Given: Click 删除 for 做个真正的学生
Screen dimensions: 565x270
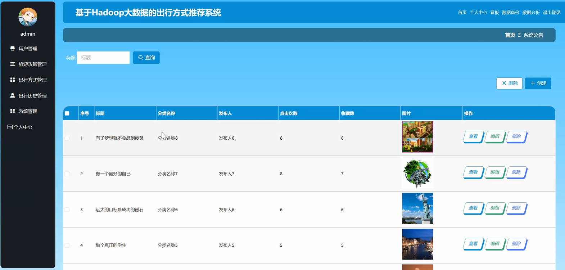Looking at the screenshot, I should tap(516, 244).
